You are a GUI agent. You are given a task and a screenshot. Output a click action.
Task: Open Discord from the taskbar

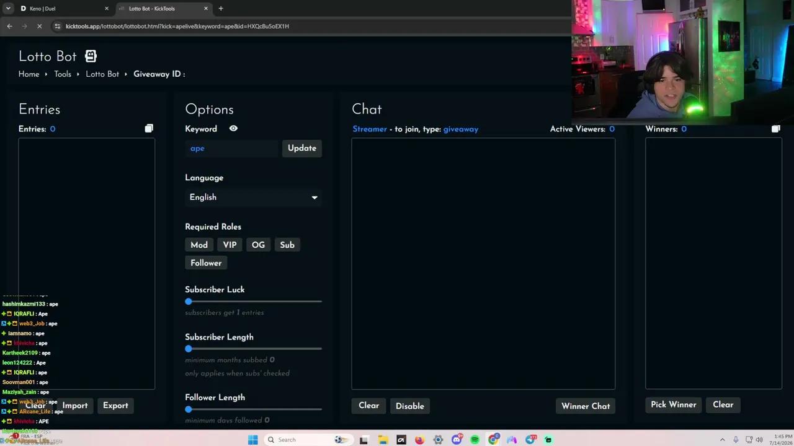pyautogui.click(x=457, y=440)
